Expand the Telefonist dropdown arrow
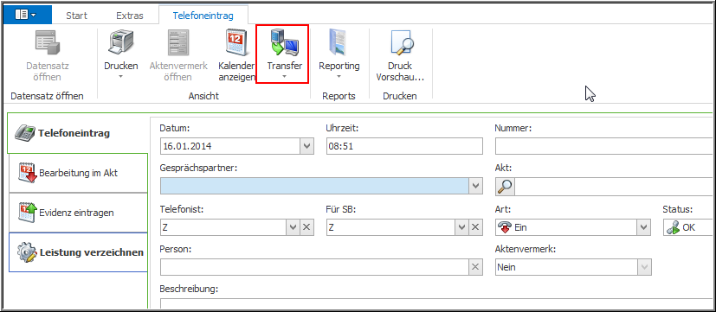 point(293,227)
